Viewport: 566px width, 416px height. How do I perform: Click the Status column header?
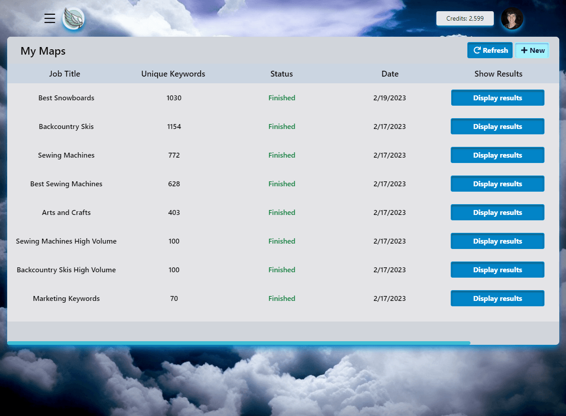(282, 74)
